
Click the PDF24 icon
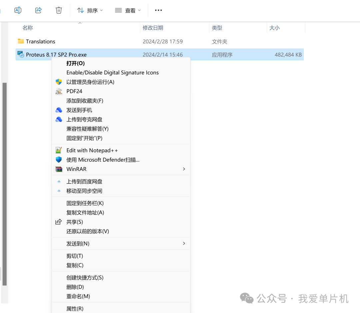59,91
